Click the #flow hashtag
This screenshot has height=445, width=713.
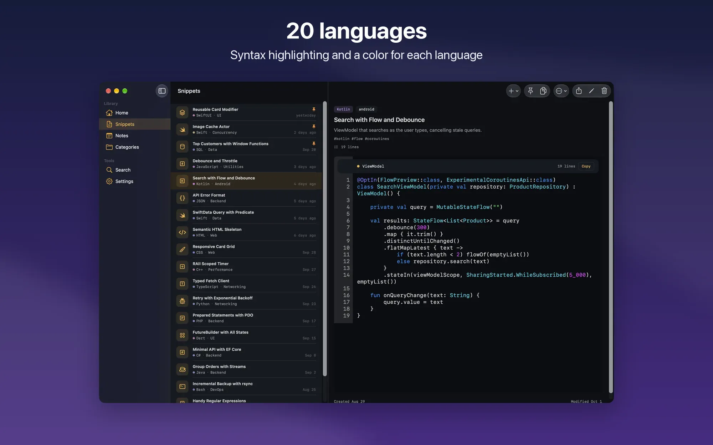coord(357,139)
